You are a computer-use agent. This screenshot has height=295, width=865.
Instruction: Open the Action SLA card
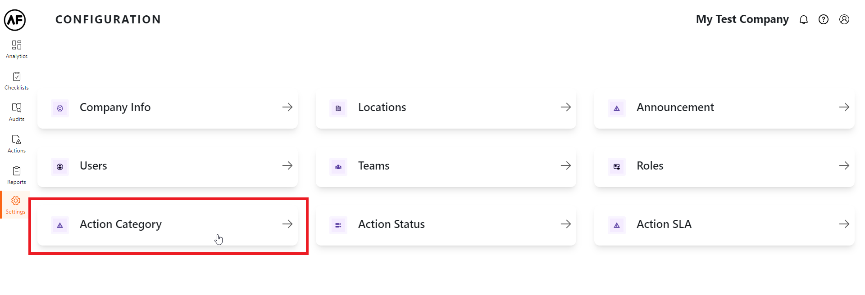[724, 224]
